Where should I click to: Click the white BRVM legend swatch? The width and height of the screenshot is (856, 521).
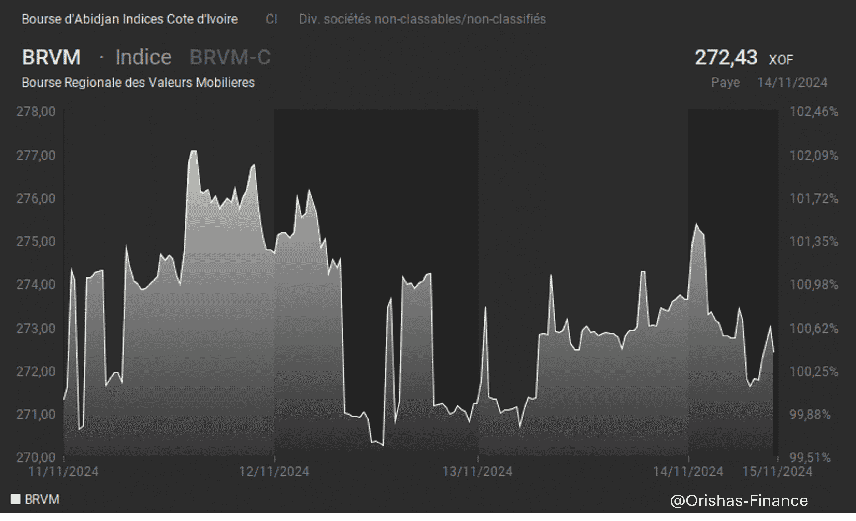click(x=15, y=499)
